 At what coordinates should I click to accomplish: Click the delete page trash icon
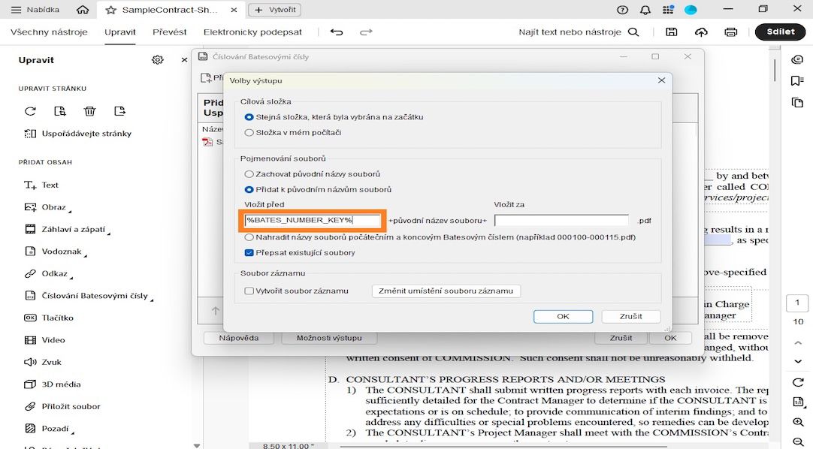click(x=89, y=111)
